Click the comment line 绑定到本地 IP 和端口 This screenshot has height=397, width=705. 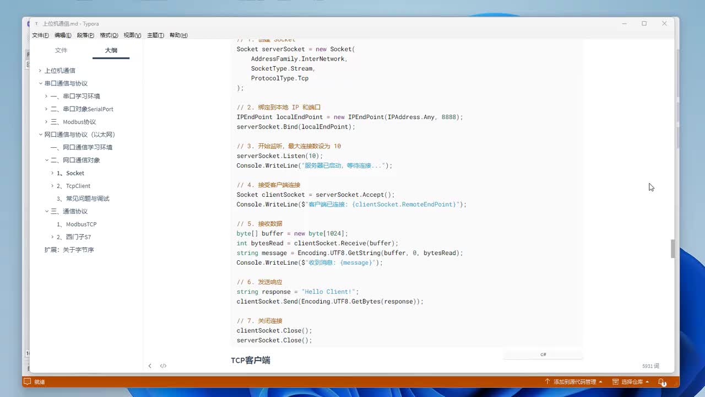pos(279,107)
